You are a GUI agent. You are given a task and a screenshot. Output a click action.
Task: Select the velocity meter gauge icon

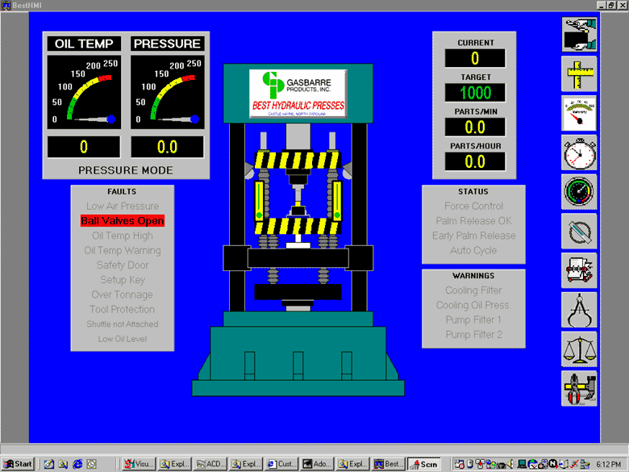579,114
